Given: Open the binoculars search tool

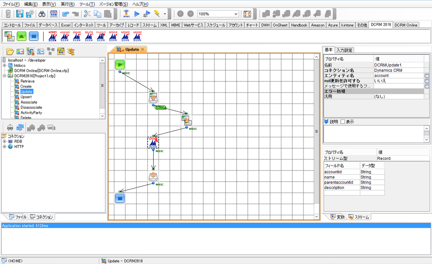Looking at the screenshot, I should click(42, 14).
